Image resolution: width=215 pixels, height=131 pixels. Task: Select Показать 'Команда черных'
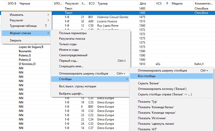click(171, 113)
